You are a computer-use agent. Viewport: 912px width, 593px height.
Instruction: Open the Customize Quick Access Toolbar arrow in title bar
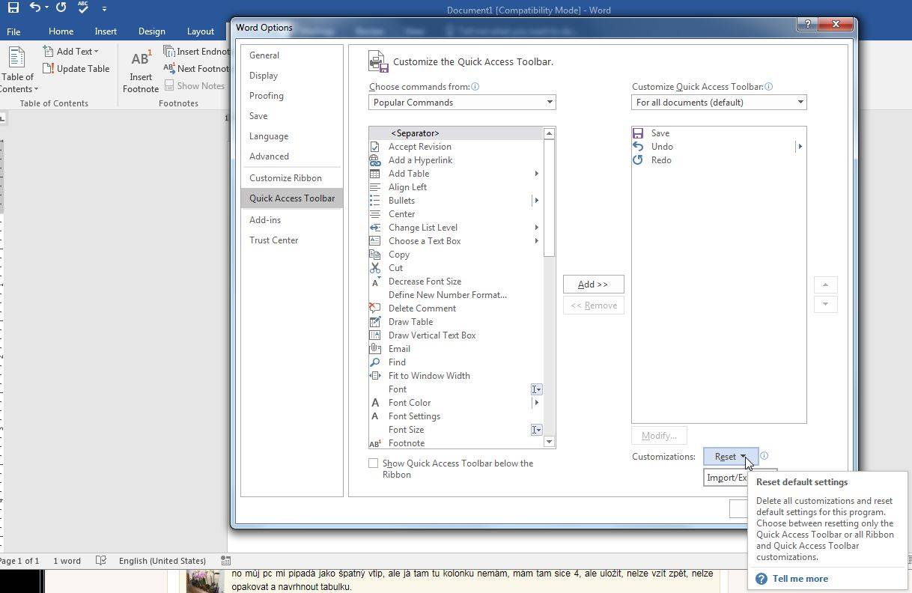[x=104, y=8]
